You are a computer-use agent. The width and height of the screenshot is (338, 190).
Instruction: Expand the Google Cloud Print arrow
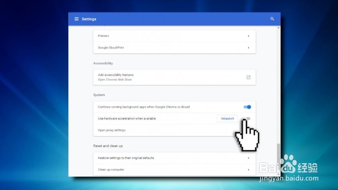pos(249,48)
